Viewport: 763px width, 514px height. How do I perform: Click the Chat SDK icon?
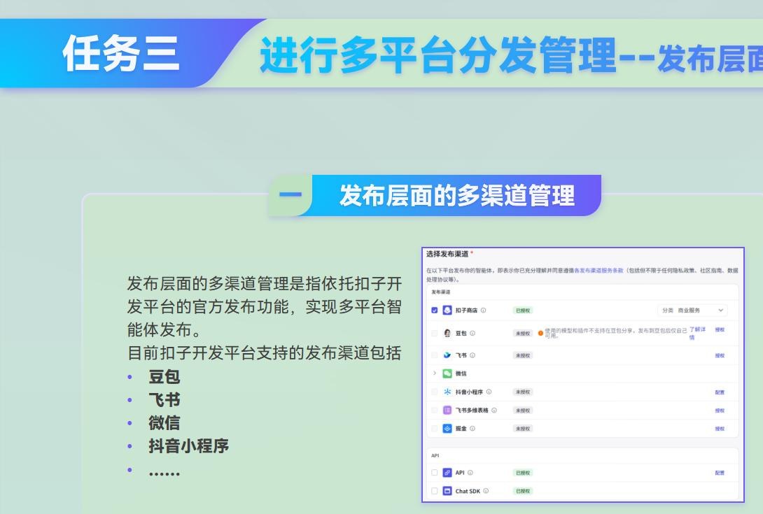click(447, 491)
